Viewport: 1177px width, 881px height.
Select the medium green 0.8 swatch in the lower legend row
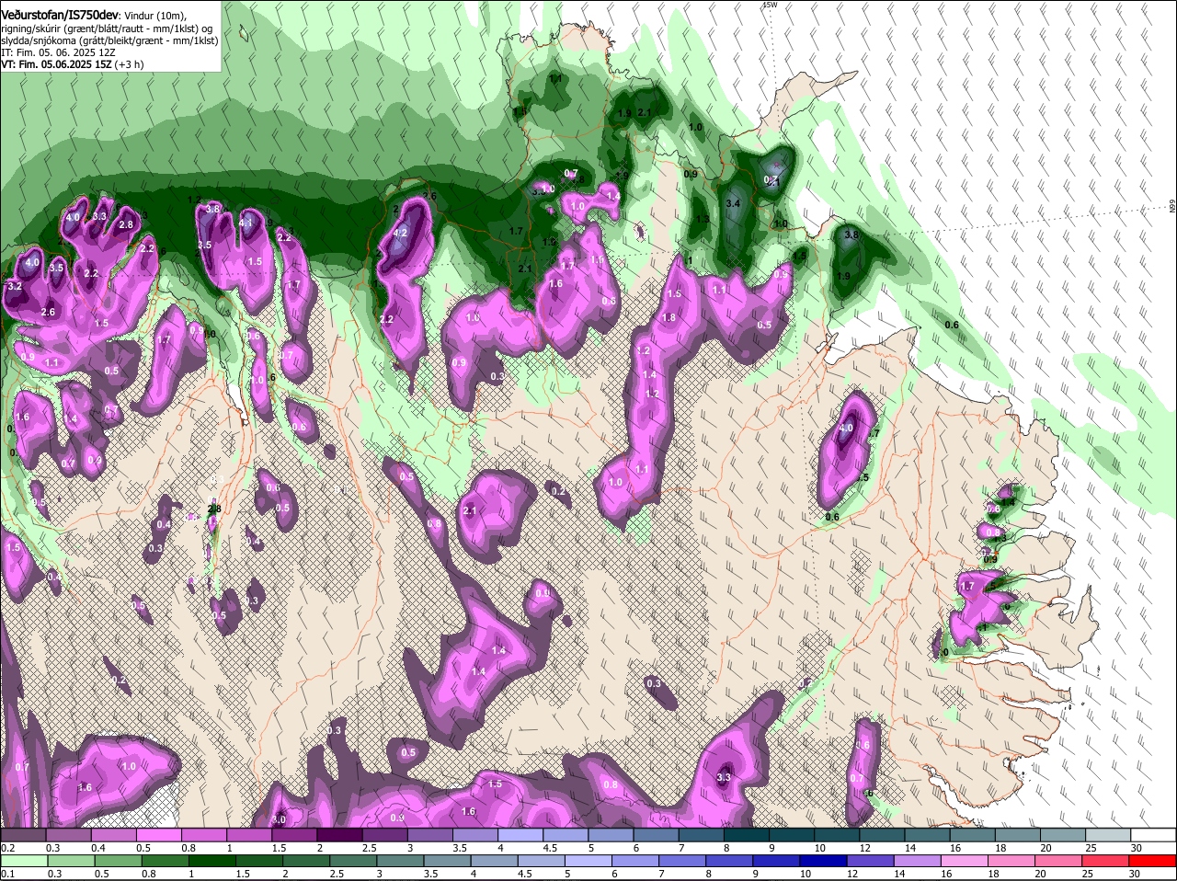coord(166,861)
